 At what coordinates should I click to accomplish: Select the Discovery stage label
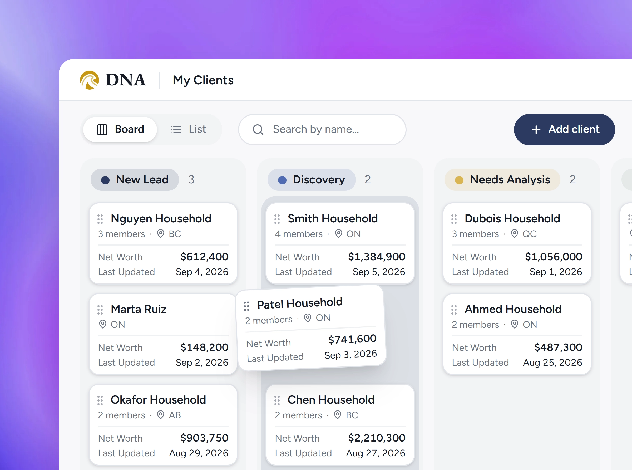[312, 179]
